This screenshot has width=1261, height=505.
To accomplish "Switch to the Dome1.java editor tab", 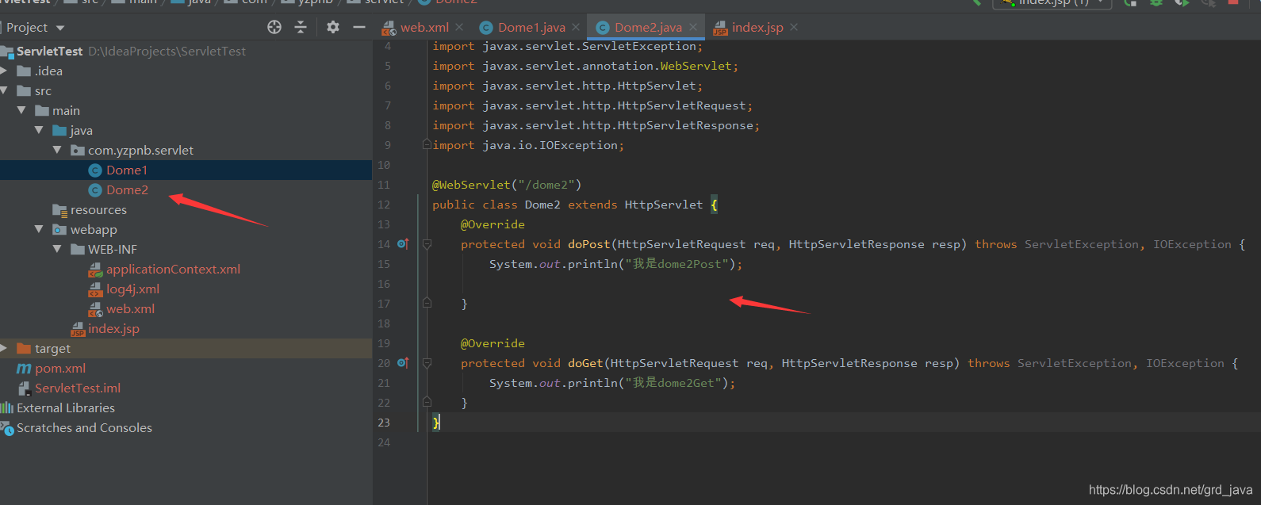I will tap(531, 27).
